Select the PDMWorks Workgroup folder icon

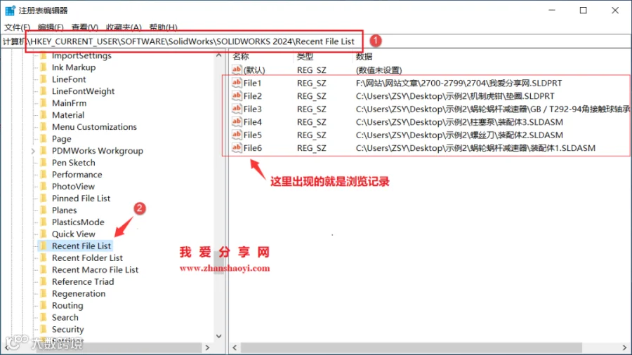(x=43, y=151)
